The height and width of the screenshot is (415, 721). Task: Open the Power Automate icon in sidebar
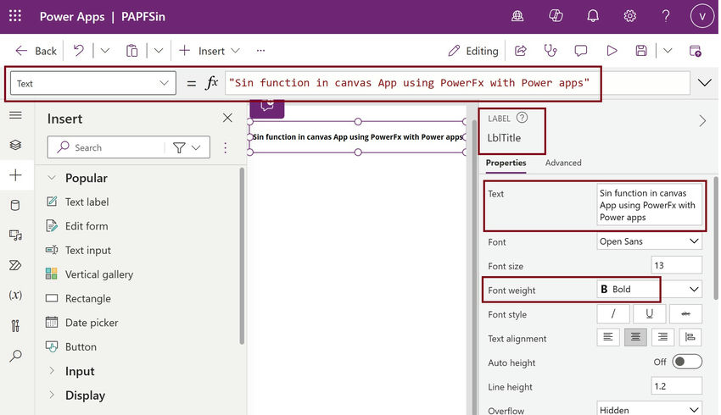tap(15, 265)
